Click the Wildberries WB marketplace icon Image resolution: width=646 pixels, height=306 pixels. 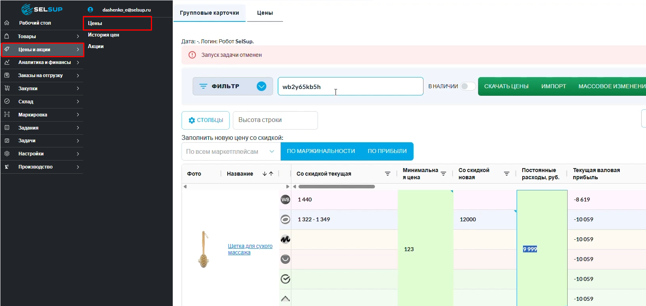point(285,199)
